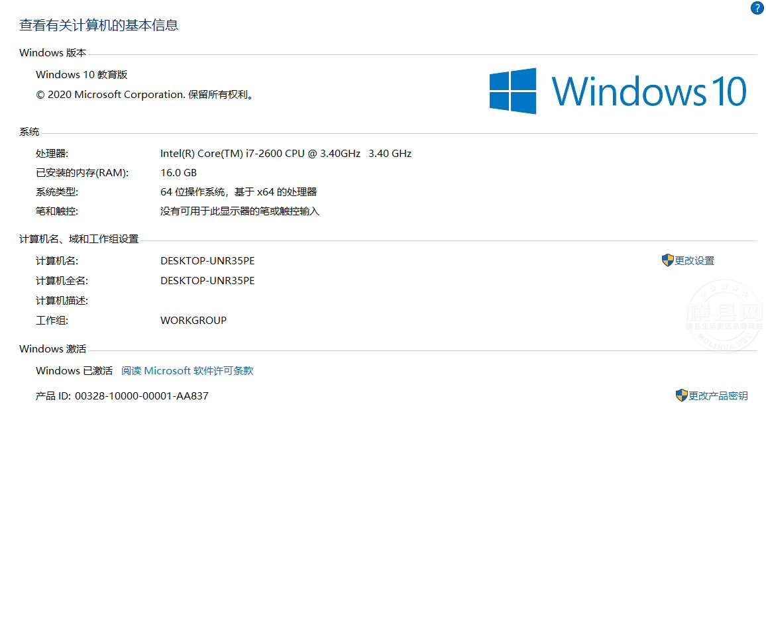Screen dimensions: 766x632
Task: Click the 笔和触控 label
Action: click(x=57, y=211)
